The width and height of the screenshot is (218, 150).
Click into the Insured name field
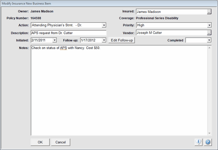coord(171,12)
